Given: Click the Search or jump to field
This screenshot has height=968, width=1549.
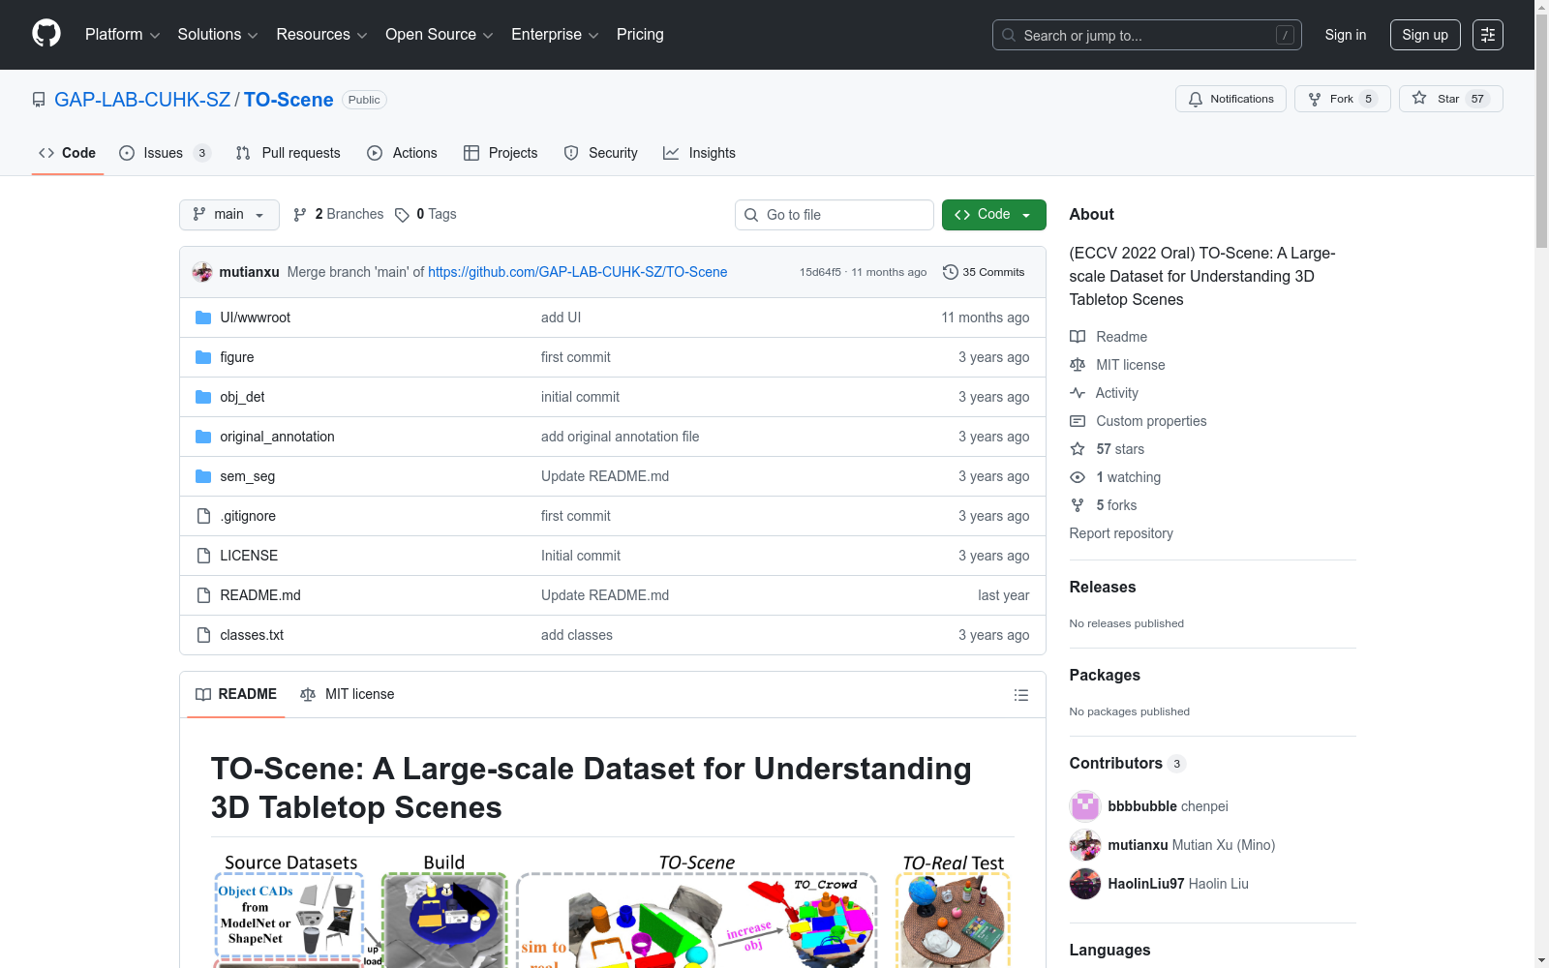Looking at the screenshot, I should 1147,35.
